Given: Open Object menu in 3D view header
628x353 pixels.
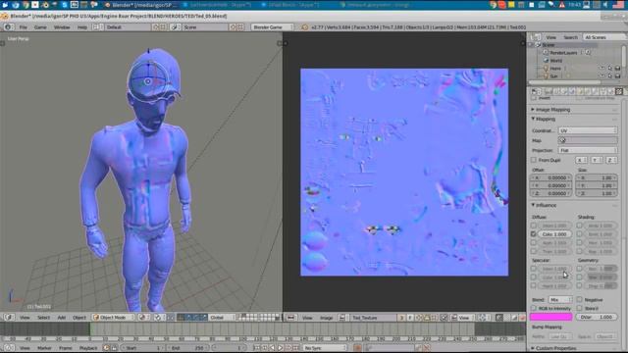Looking at the screenshot, I should point(78,318).
